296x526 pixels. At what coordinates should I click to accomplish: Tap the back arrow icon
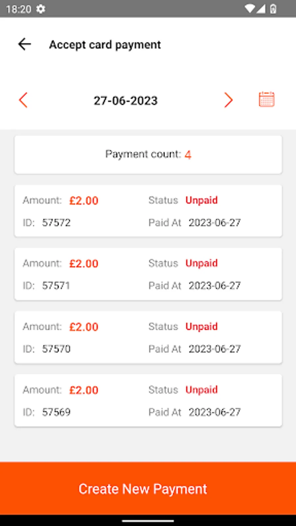24,44
